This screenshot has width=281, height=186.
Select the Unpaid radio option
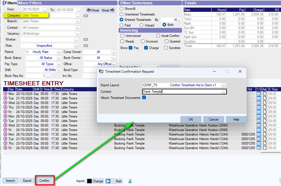pyautogui.click(x=141, y=25)
